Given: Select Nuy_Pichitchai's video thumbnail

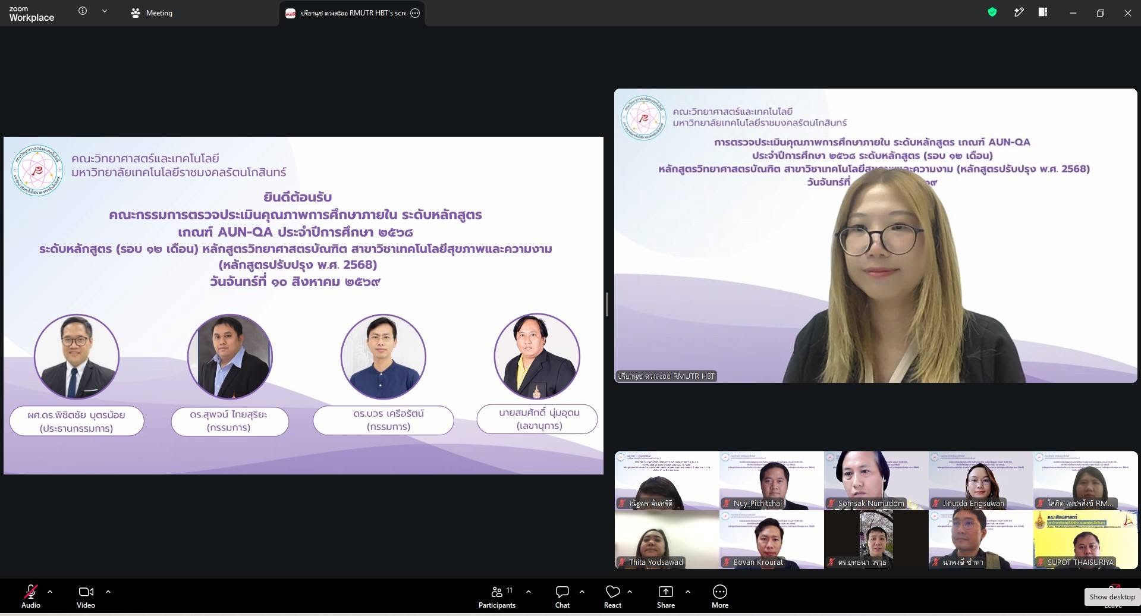Looking at the screenshot, I should pyautogui.click(x=771, y=480).
